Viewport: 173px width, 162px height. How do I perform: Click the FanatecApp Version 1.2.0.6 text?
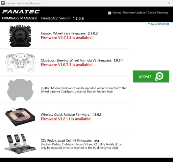(62, 18)
